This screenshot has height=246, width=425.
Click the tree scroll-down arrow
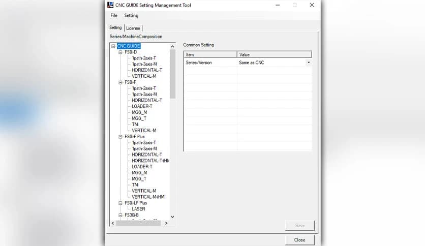coord(172,217)
